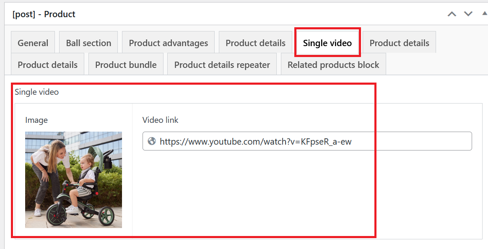
Task: Click the "Image" field label
Action: coord(36,120)
